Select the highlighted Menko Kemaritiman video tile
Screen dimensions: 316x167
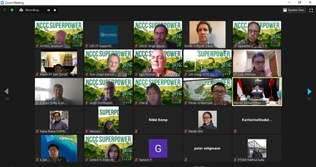257,91
